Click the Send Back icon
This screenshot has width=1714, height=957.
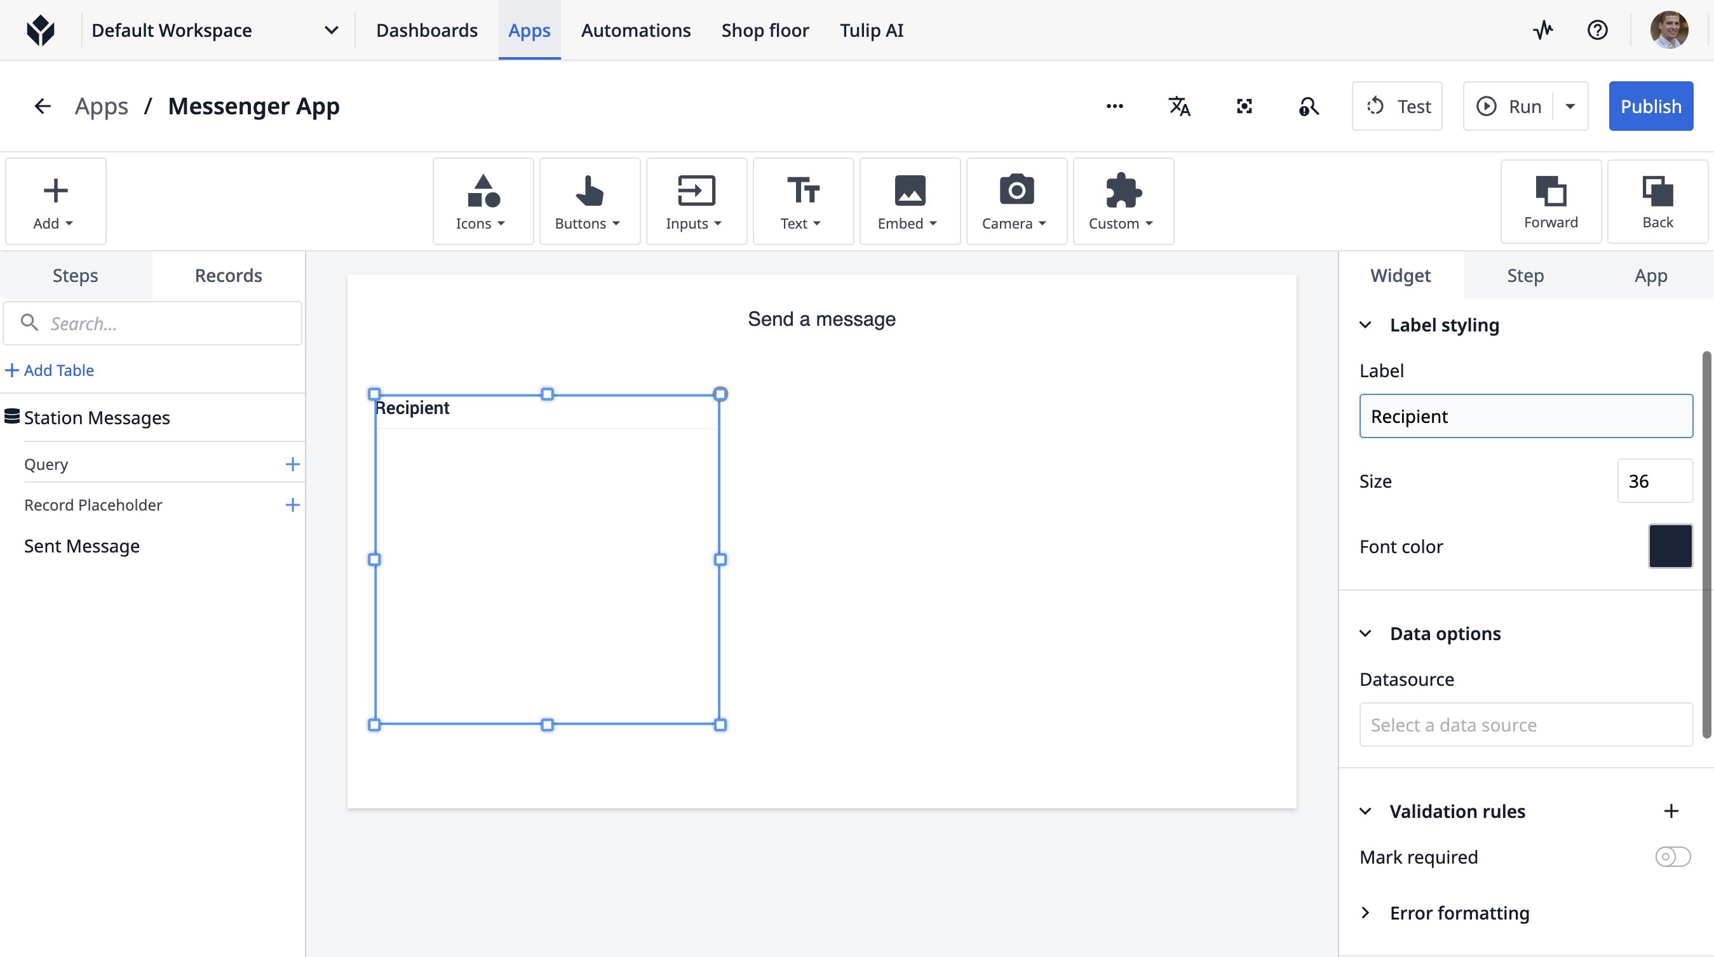click(x=1657, y=201)
